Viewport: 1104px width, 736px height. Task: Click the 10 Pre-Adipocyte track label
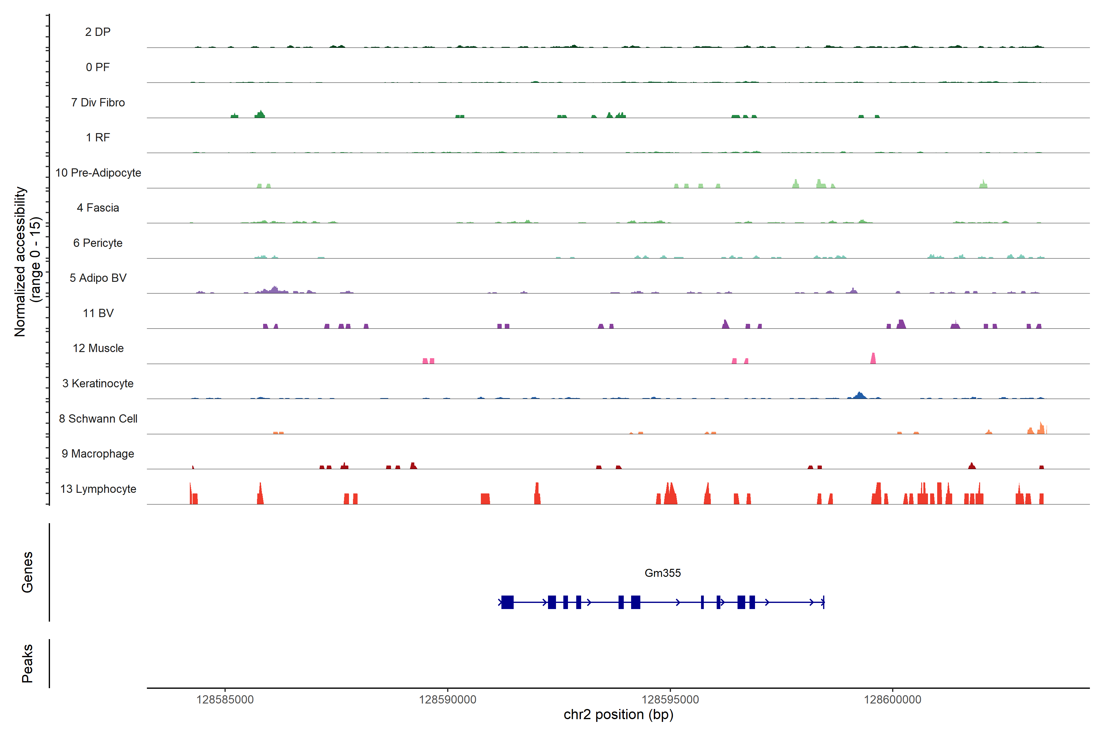click(x=98, y=173)
